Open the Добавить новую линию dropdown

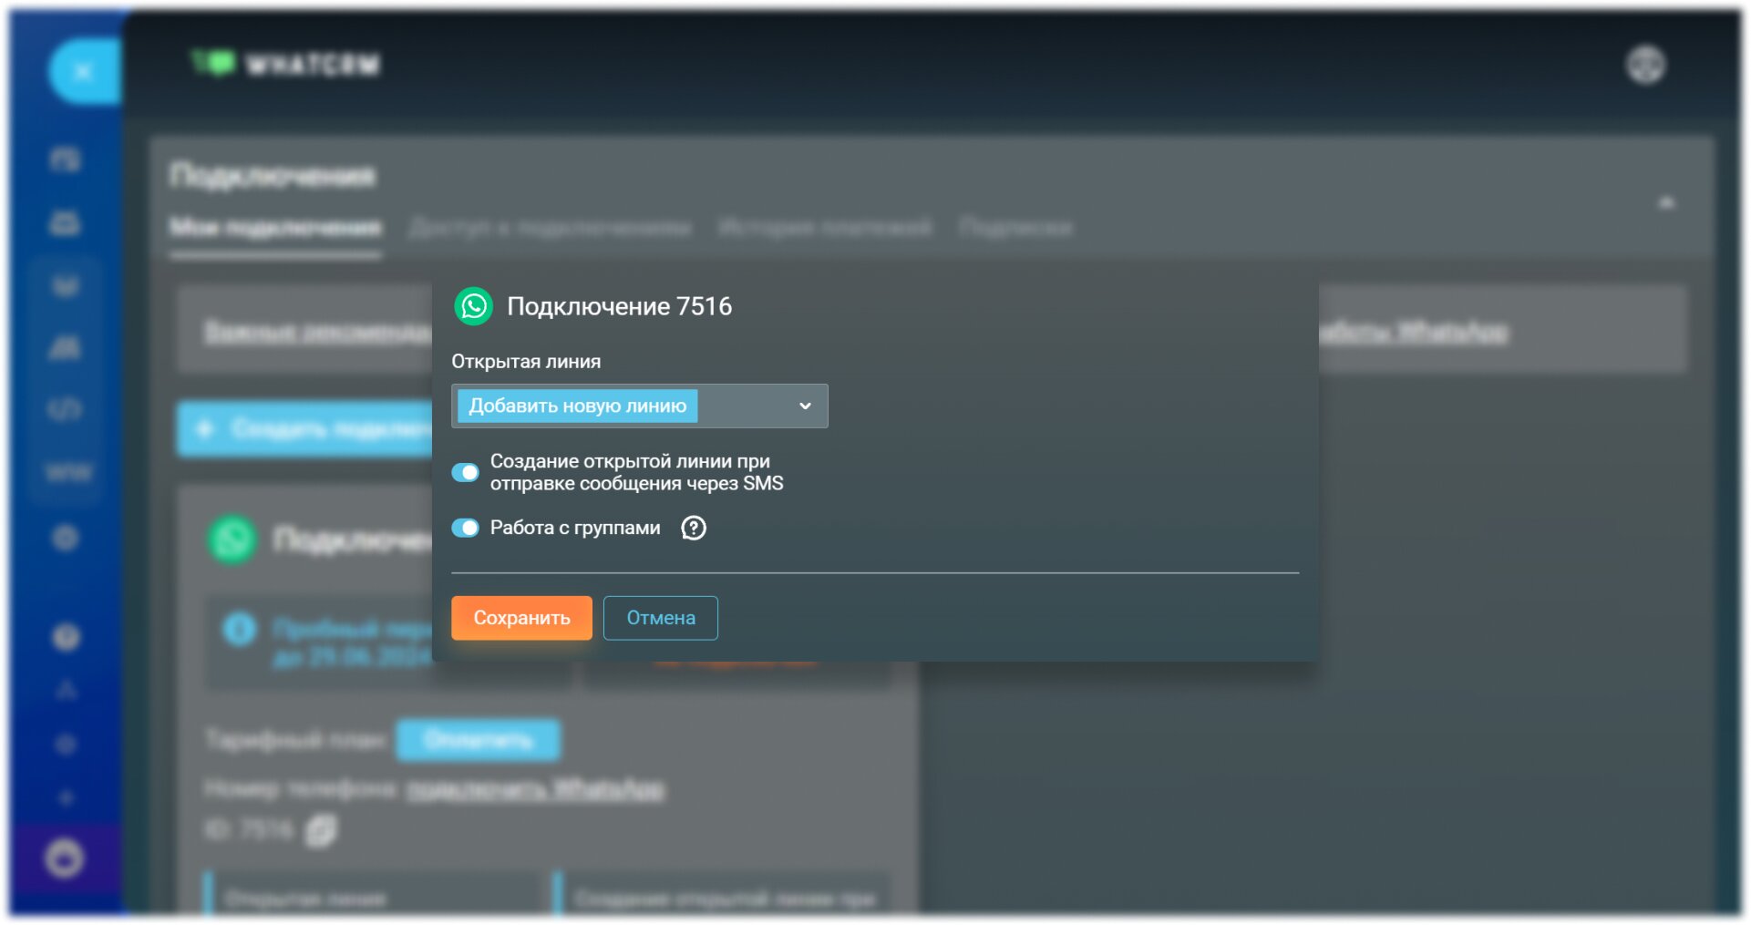click(639, 406)
